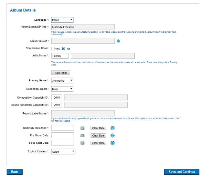Focus the Album Version text field
Viewport: 210px width, 182px height.
coord(83,41)
